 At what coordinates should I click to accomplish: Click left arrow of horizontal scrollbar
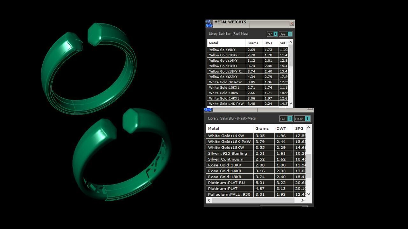209,200
